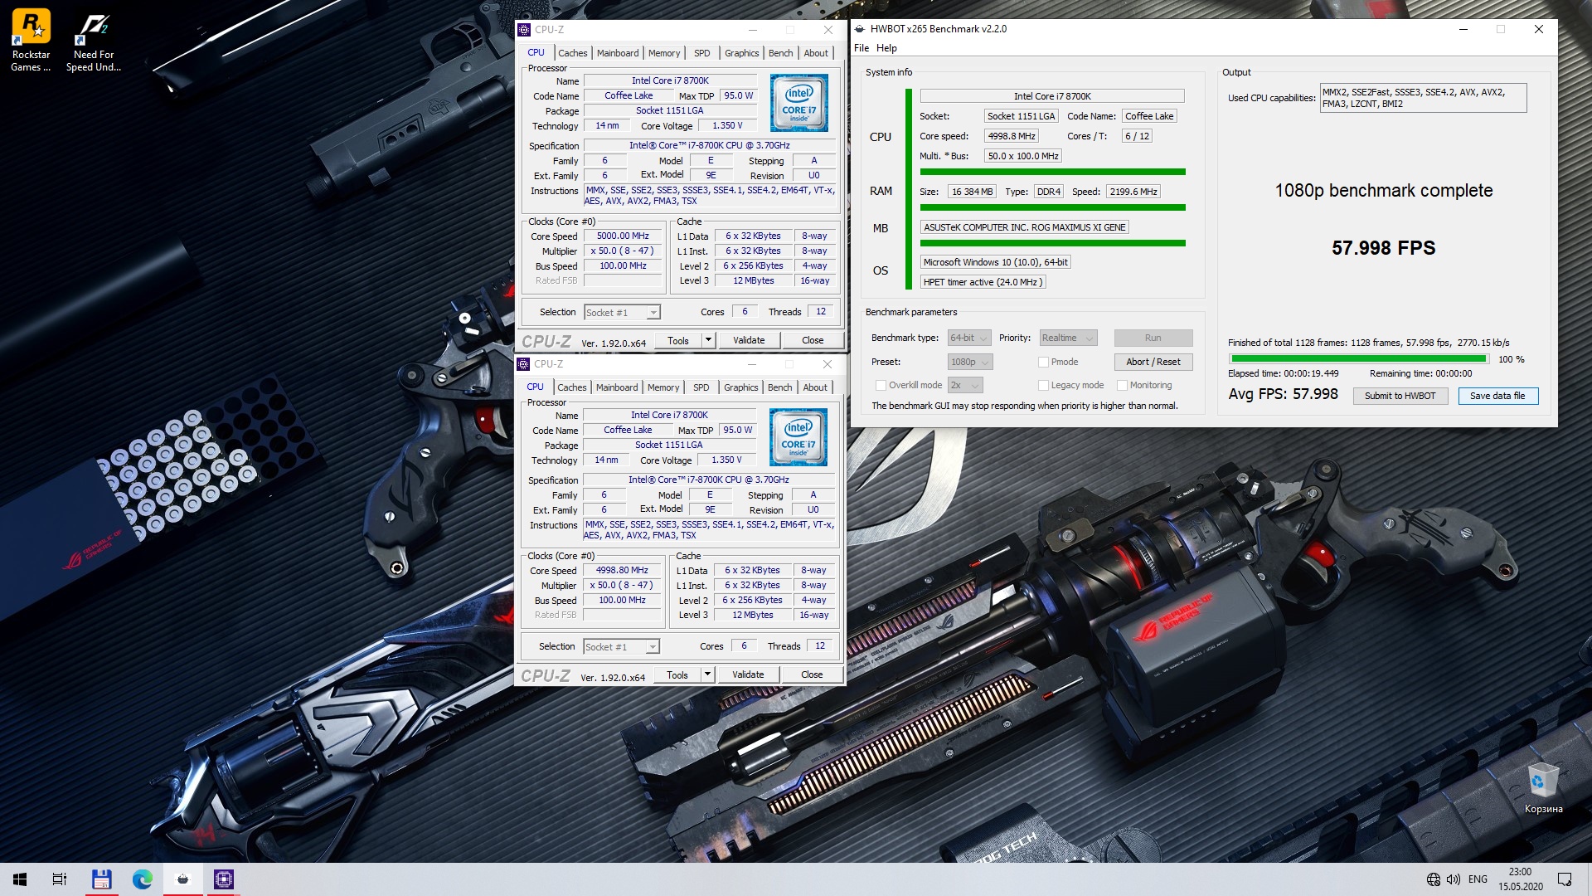Click Submit to HWBOT button
The image size is (1592, 896).
point(1400,397)
